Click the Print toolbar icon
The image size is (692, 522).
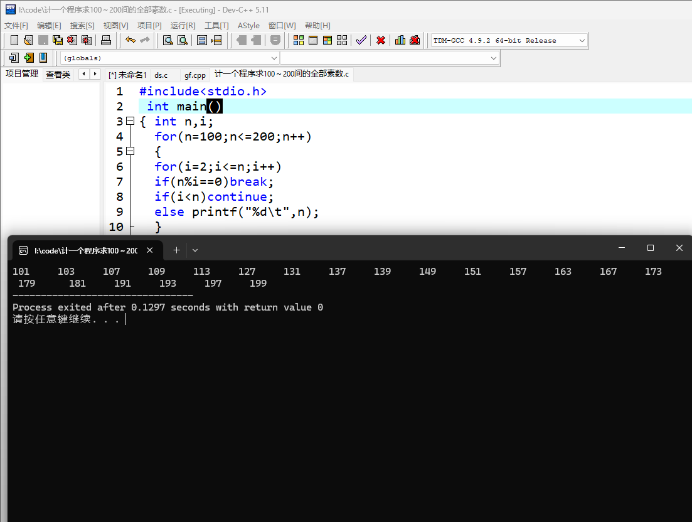pos(106,40)
